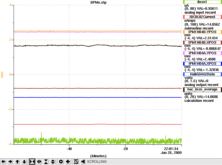Screen dimensions: 222x165
Task: Click the VAL=-1.32836 reading
Action: 207,70
